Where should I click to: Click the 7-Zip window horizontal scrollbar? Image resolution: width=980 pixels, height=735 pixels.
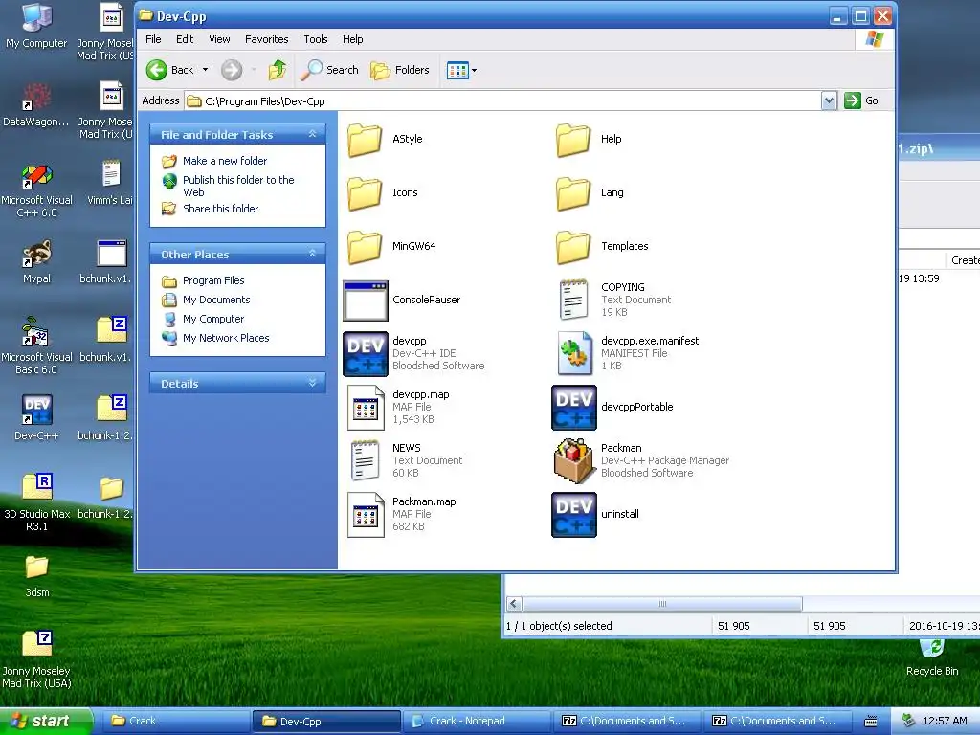(x=662, y=604)
